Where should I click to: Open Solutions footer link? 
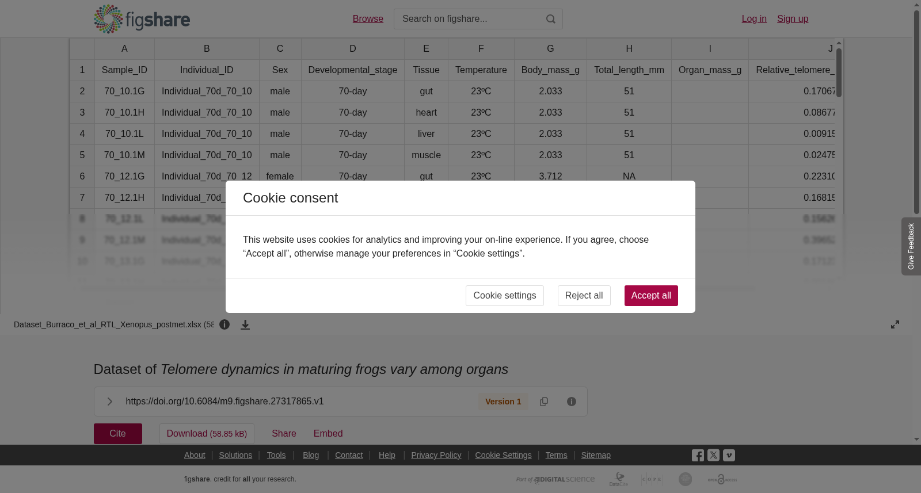pyautogui.click(x=235, y=455)
